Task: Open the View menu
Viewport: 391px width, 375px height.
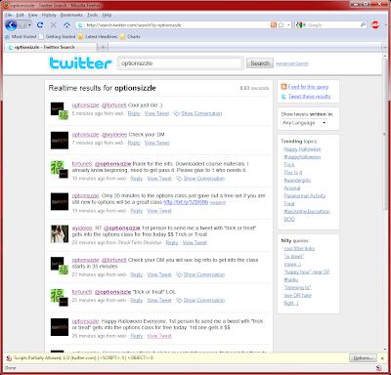Action: 32,15
